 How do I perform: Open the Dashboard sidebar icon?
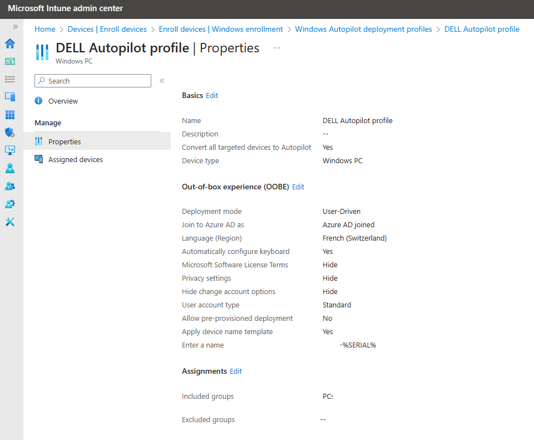tap(10, 61)
